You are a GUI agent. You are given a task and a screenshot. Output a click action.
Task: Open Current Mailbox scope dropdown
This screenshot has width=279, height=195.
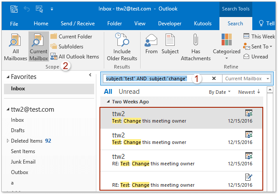coord(247,79)
